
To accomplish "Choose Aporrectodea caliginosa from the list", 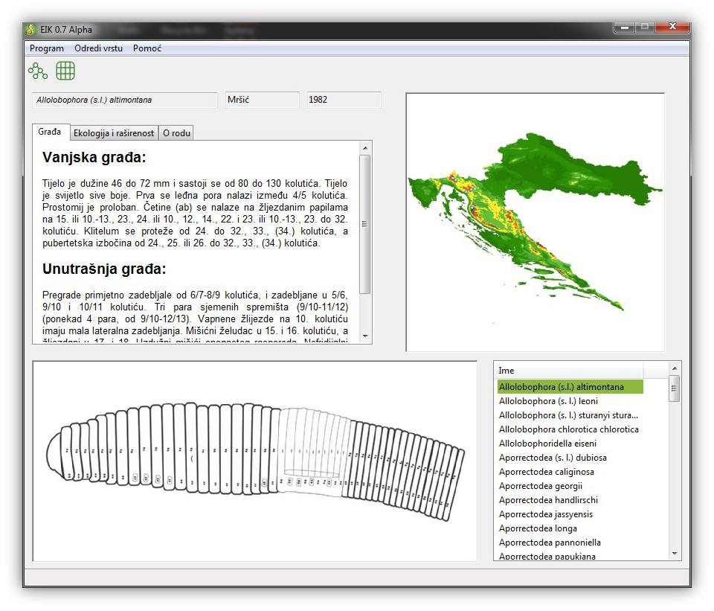I will [546, 472].
